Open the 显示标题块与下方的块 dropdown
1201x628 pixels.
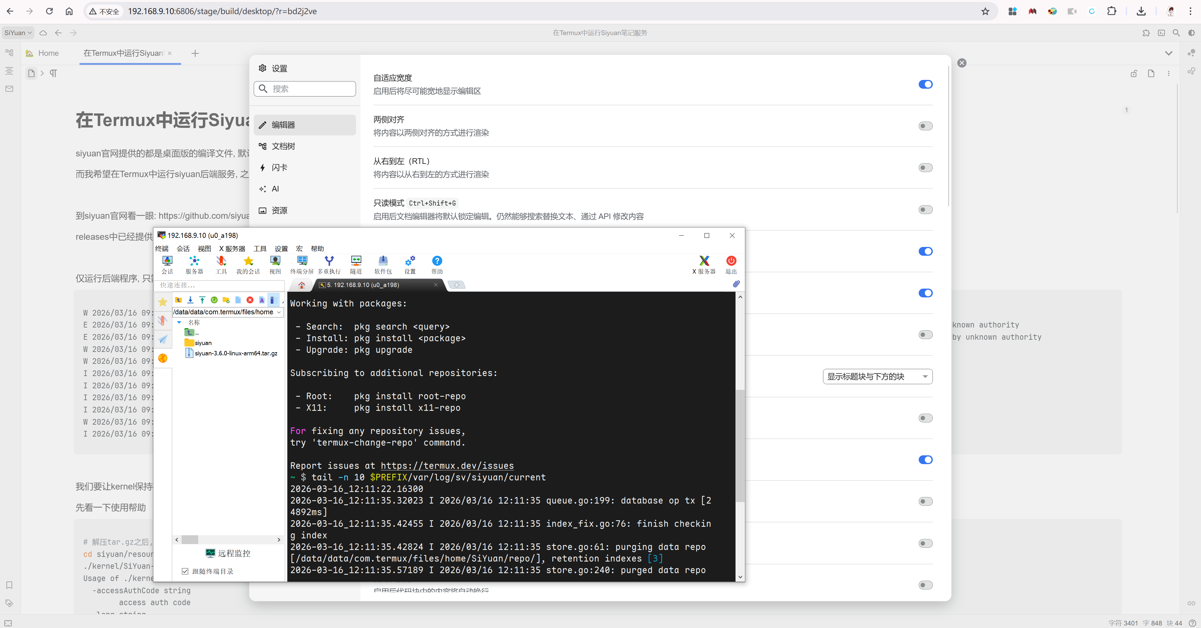(877, 376)
